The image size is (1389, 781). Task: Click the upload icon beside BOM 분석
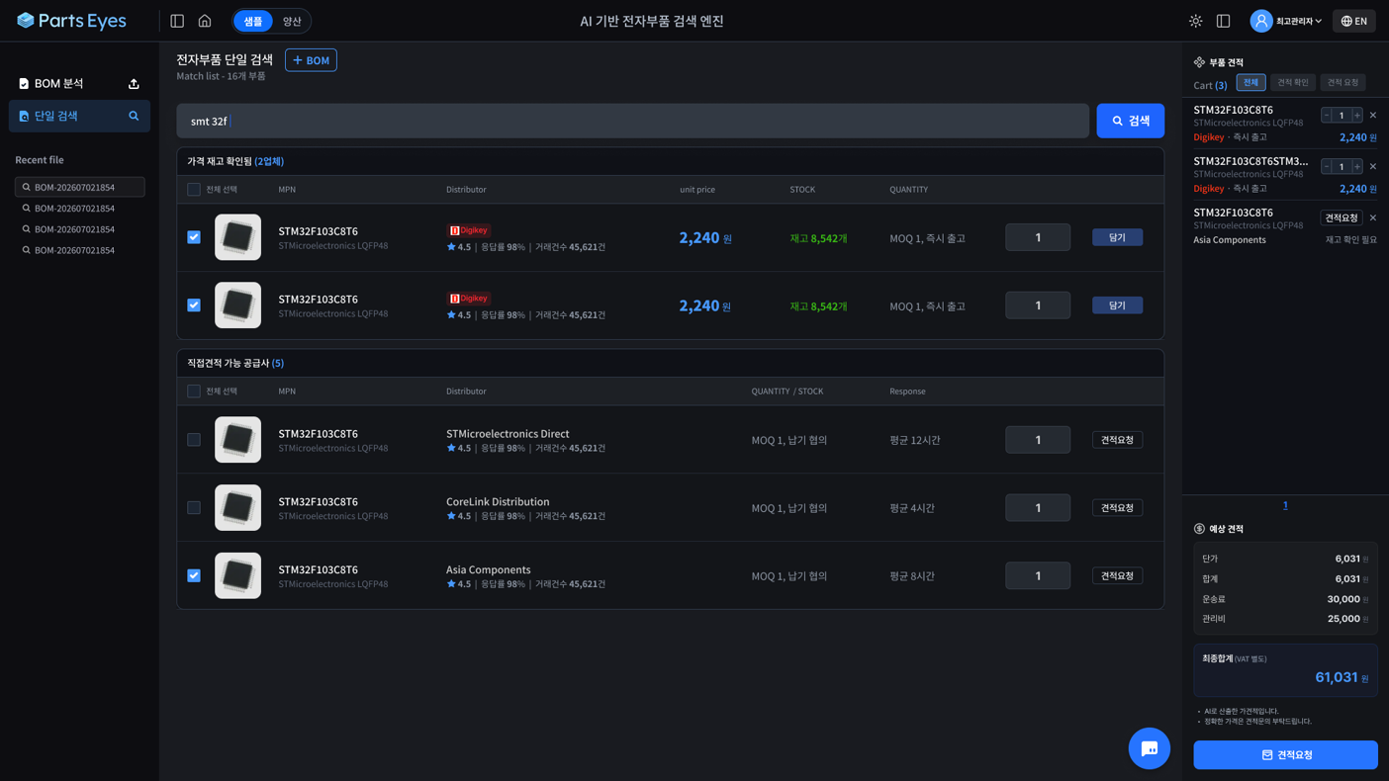(134, 84)
